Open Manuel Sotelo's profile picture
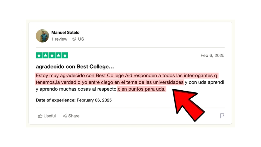 (42, 36)
